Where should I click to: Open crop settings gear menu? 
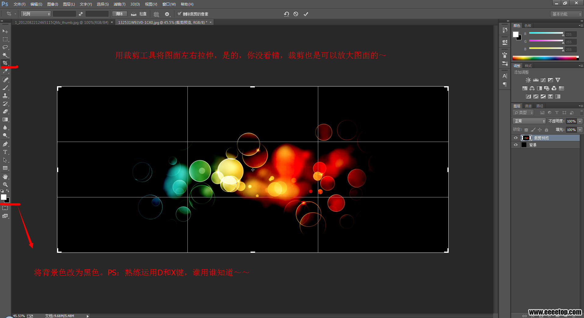coord(167,14)
